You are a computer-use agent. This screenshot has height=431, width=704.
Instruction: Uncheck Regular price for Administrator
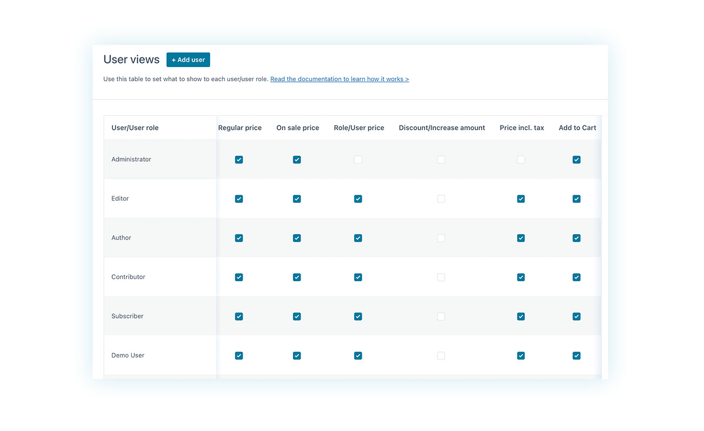click(x=239, y=160)
